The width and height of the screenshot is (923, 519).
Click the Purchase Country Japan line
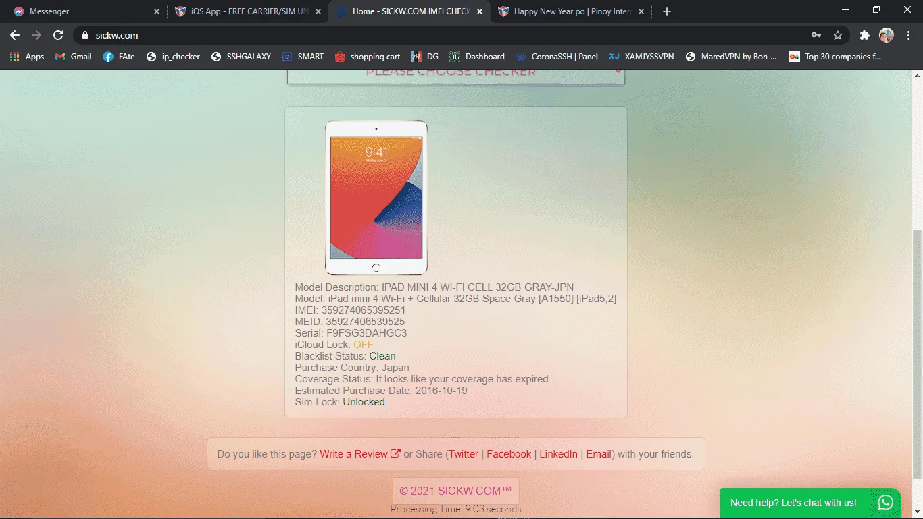click(352, 368)
